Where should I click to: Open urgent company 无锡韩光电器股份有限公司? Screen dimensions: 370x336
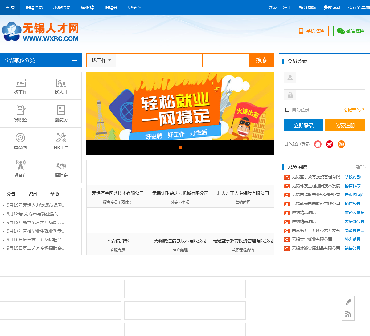(316, 204)
